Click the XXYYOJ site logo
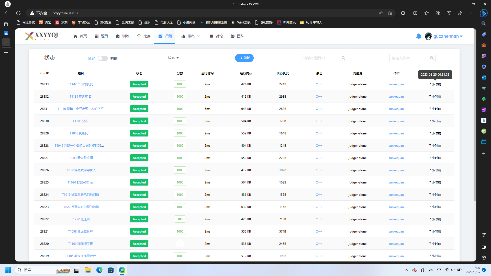 click(42, 36)
